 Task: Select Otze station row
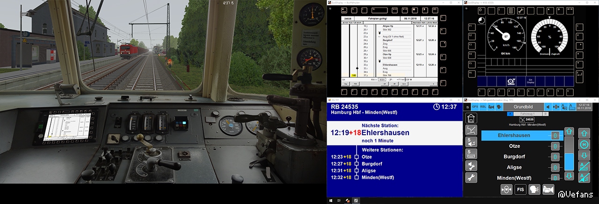[522, 146]
